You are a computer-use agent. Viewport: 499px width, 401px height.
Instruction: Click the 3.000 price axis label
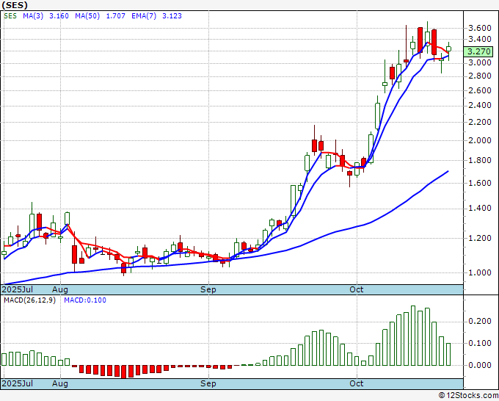click(x=480, y=62)
